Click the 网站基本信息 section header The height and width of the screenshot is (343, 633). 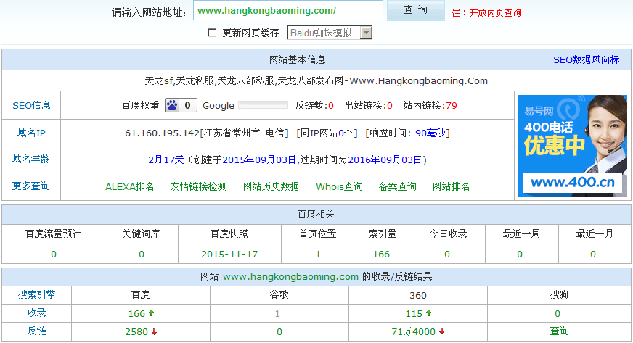click(x=297, y=60)
